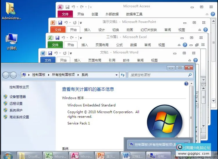The height and width of the screenshot is (159, 218).
Task: Click Control Panel vertical scrollbar up arrow
Action: (x=191, y=84)
